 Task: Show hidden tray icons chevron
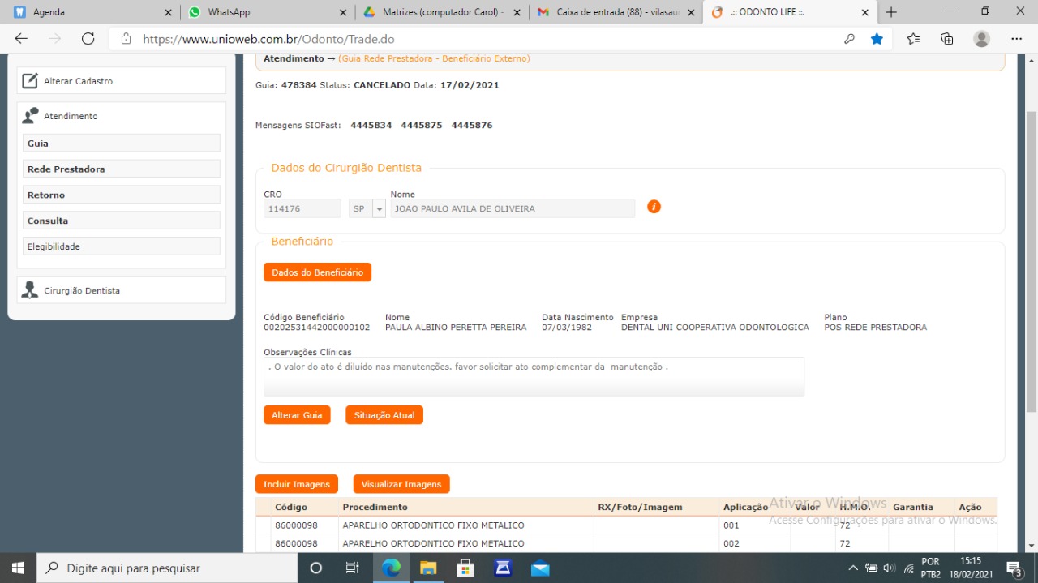[x=853, y=568]
